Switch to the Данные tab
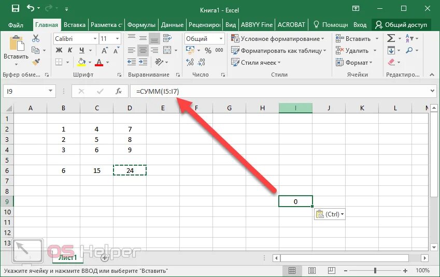Image resolution: width=440 pixels, height=277 pixels. coord(172,25)
